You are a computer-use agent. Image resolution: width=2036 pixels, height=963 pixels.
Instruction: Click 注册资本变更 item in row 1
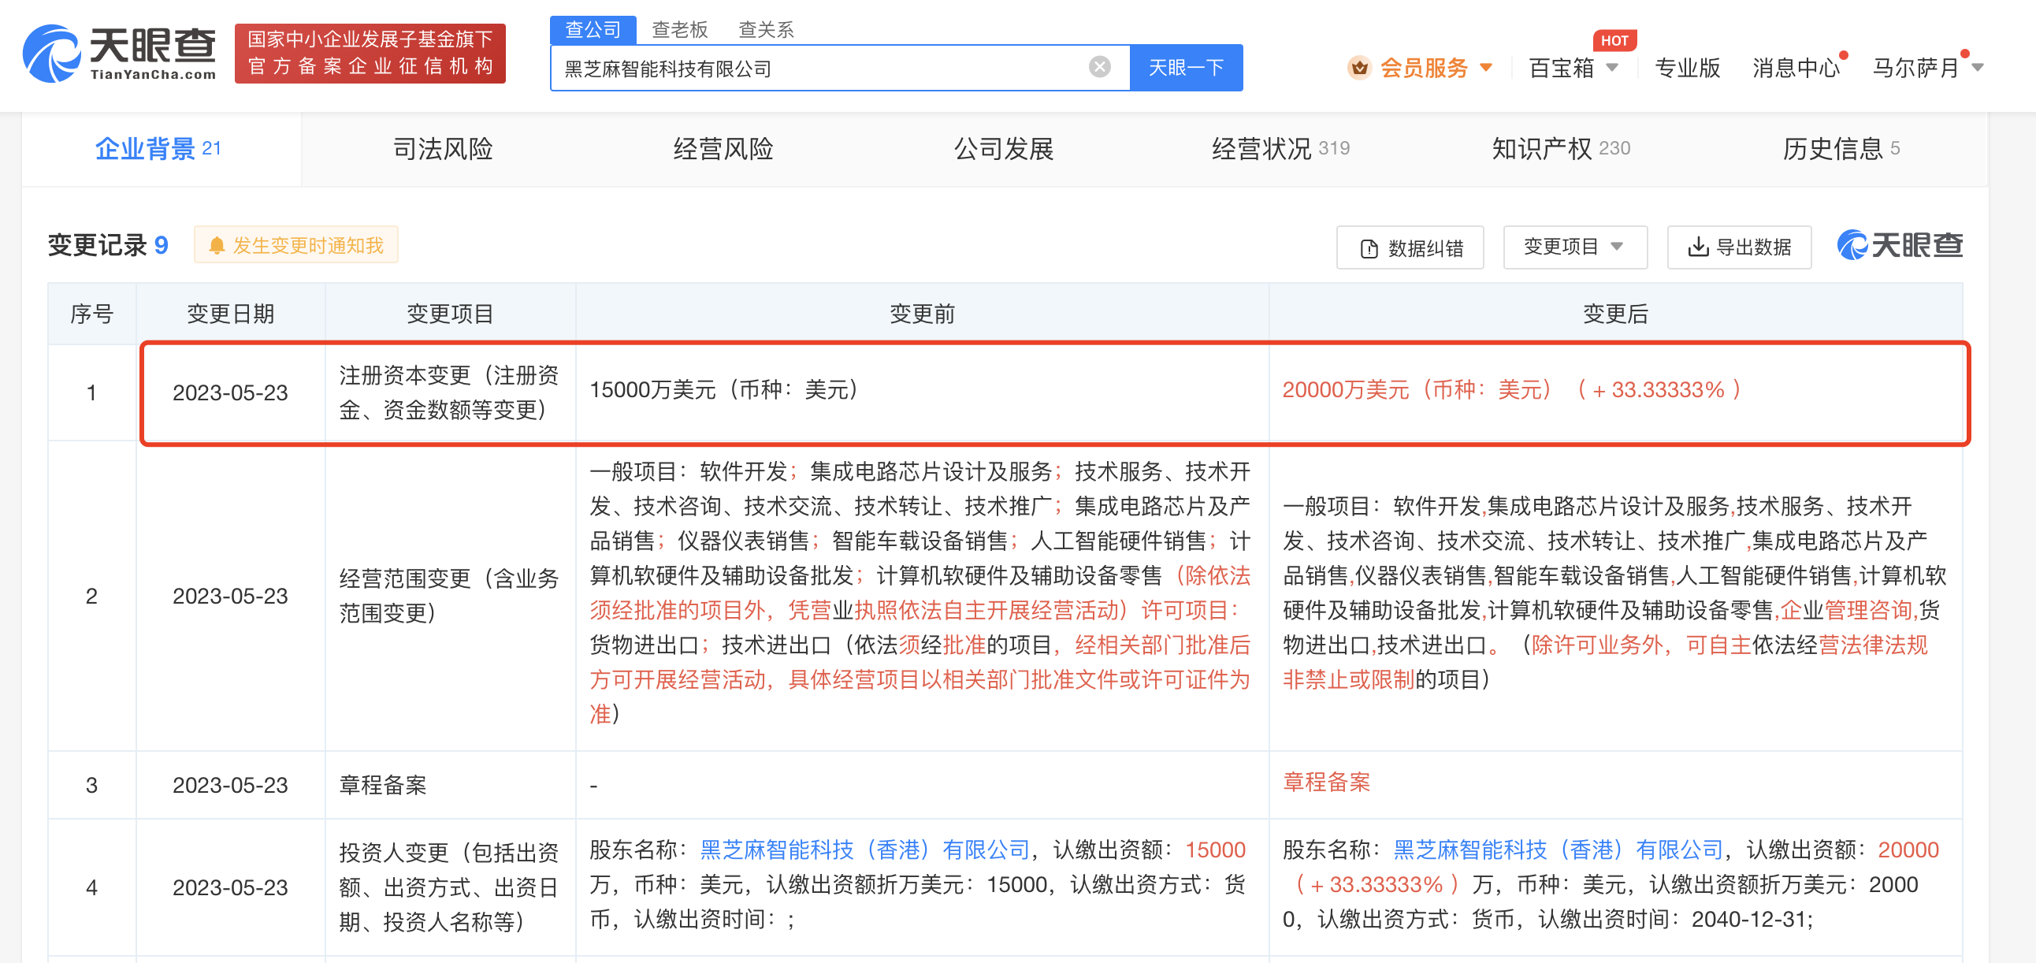pyautogui.click(x=449, y=392)
